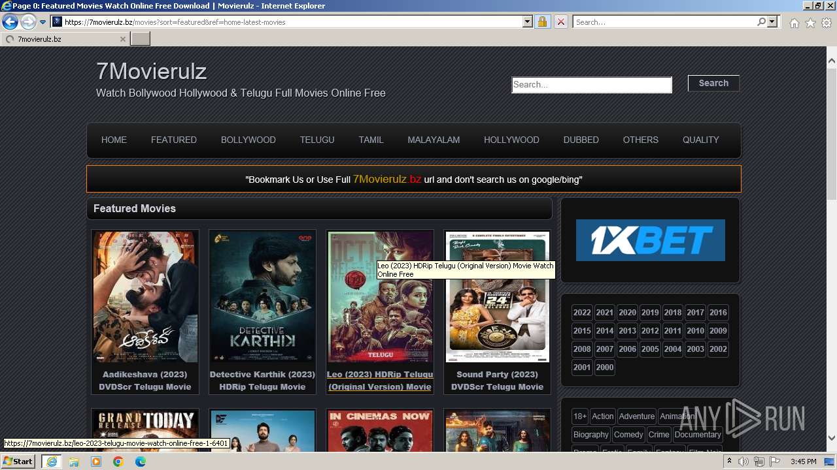Viewport: 837px width, 470px height.
Task: Choose the Action genre tag
Action: pos(603,416)
